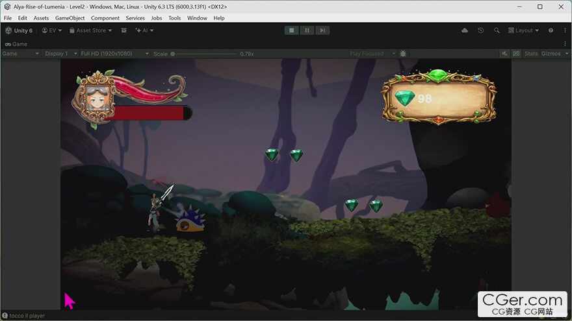Expand the Gizmos dropdown arrow

coord(567,53)
